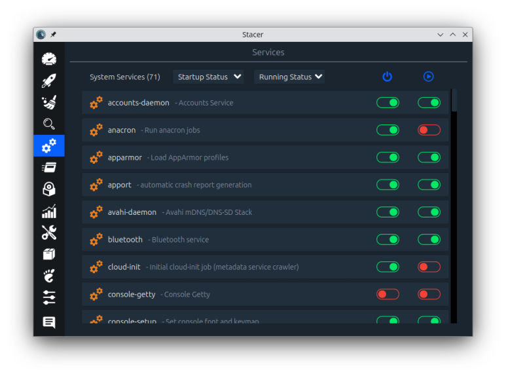Viewport: 506px width, 376px height.
Task: Disable cloud-init startup toggle
Action: click(x=388, y=267)
